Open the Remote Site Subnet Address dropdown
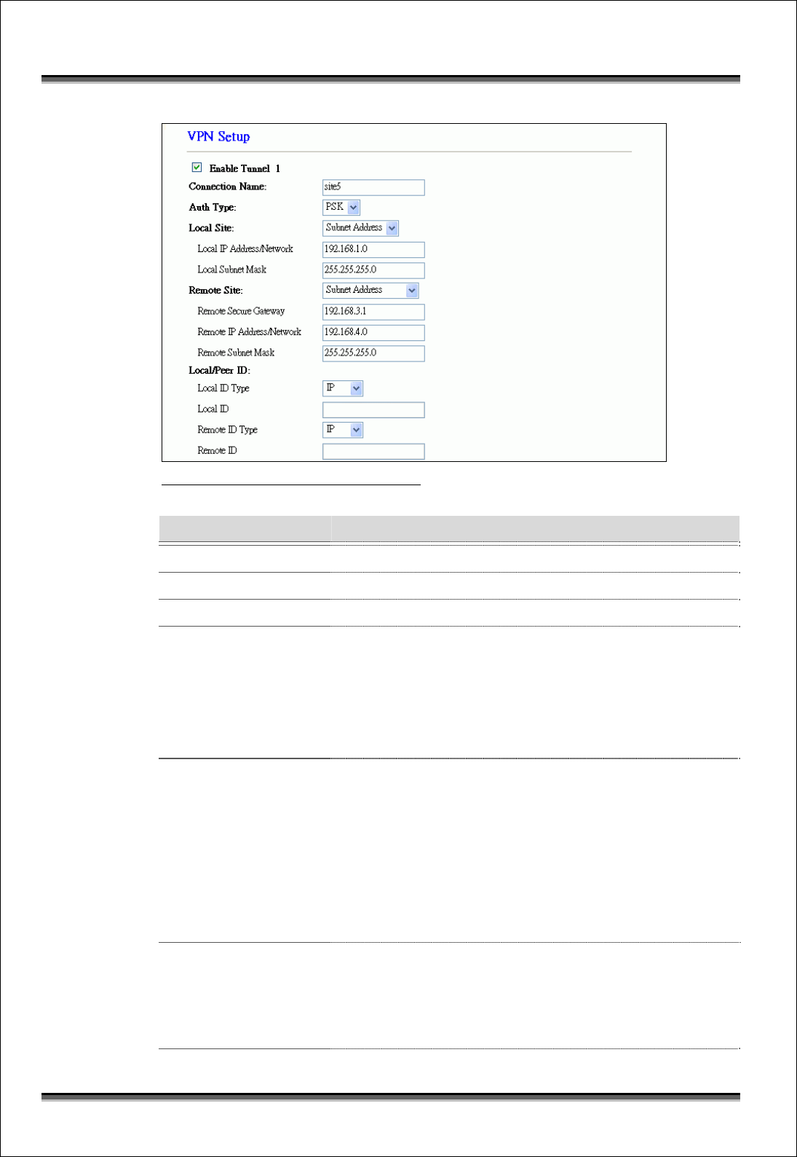The height and width of the screenshot is (1157, 797). (x=370, y=291)
